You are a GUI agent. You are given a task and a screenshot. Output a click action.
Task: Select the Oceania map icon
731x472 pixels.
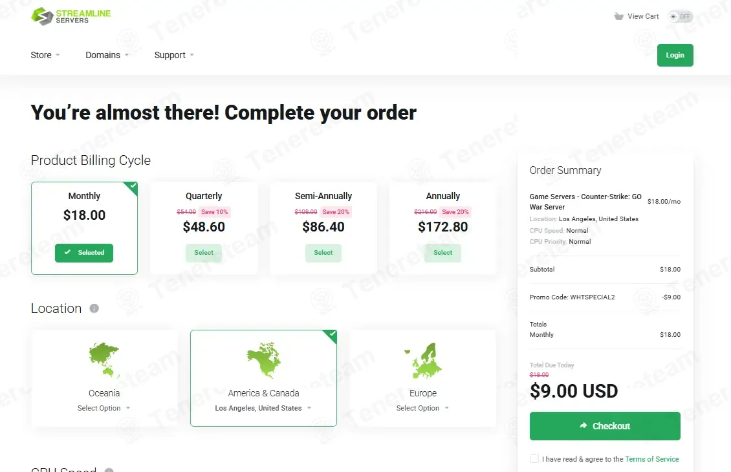[x=104, y=359]
